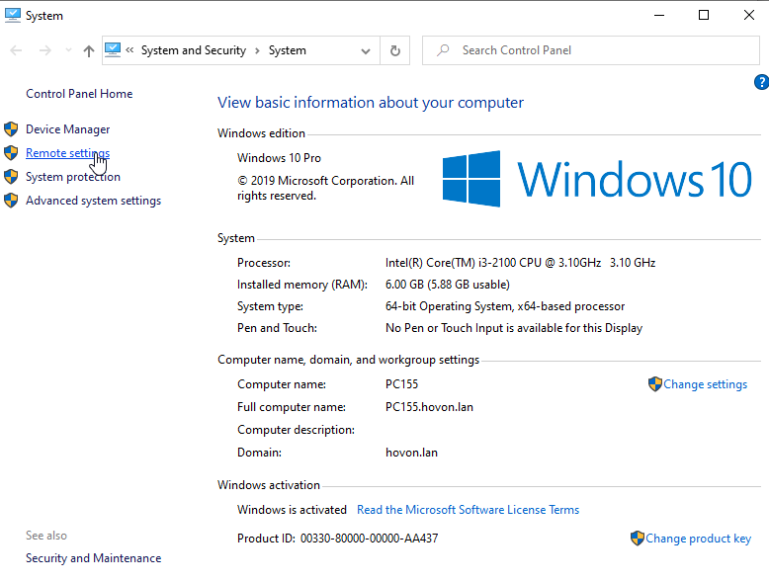Read the Microsoft Software License Terms
The image size is (769, 582).
pyautogui.click(x=468, y=510)
